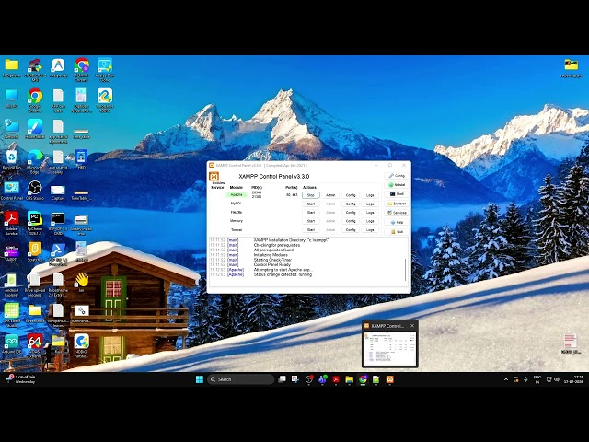Select the desktop icon in top-right corner
Image resolution: width=589 pixels, height=442 pixels.
coord(572,68)
